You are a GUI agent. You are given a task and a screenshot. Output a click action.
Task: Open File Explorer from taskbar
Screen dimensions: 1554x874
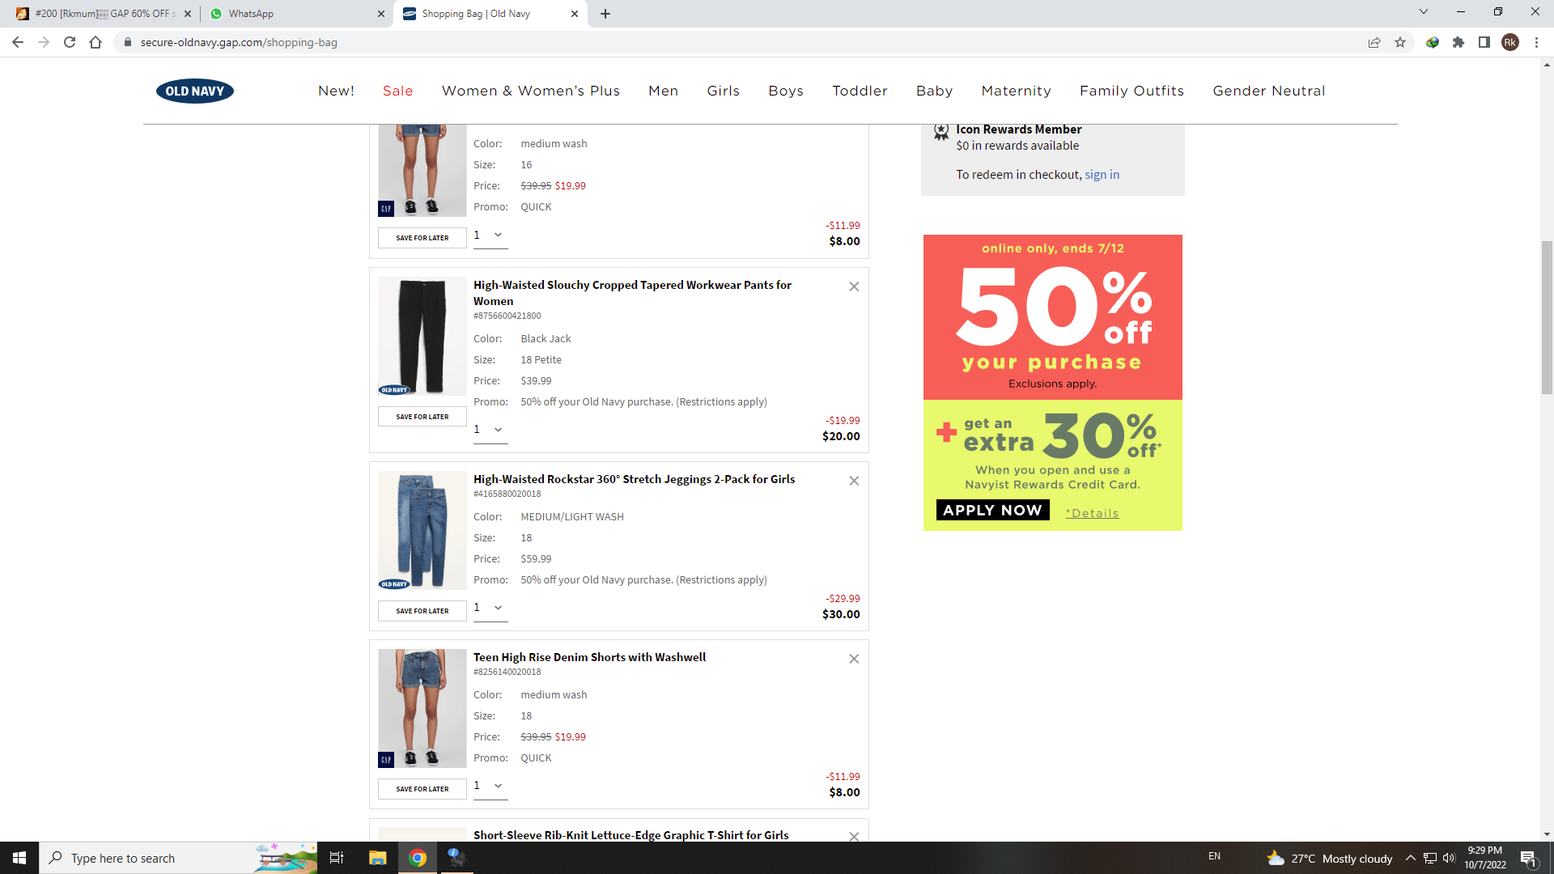point(378,858)
